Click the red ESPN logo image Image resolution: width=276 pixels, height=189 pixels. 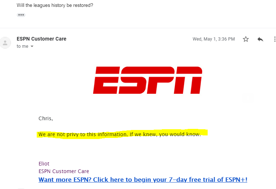coord(148,80)
